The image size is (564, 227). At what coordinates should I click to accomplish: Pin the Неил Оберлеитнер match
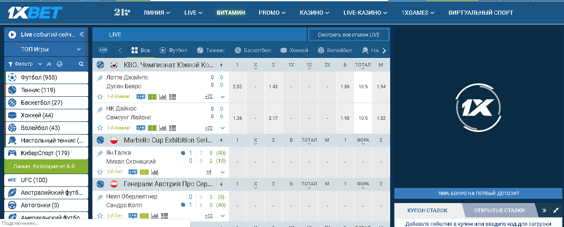click(100, 197)
